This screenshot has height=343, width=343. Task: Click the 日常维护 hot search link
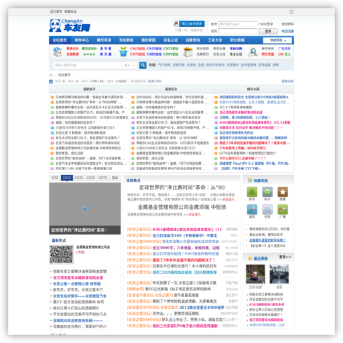(x=232, y=65)
